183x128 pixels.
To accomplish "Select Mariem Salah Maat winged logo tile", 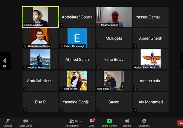I will pos(151,59).
